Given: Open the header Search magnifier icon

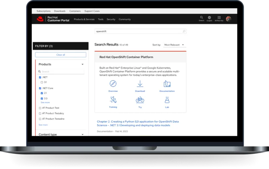Looking at the screenshot, I should pyautogui.click(x=201, y=17).
